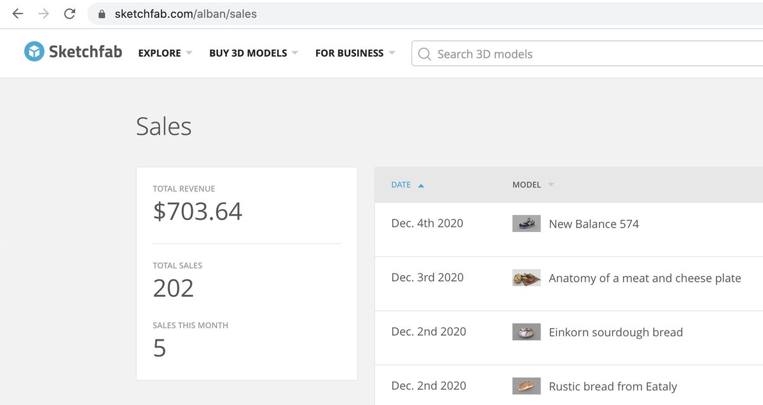
Task: Expand the EXPLORE menu
Action: (165, 53)
